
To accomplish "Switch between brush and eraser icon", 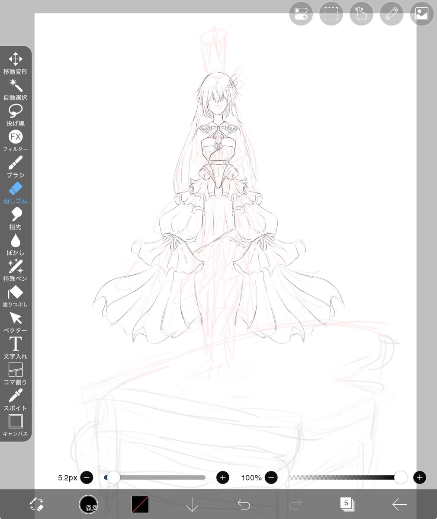I will (36, 504).
